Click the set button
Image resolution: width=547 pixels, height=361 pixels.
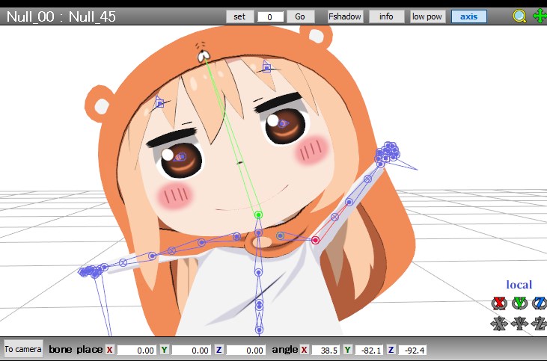click(239, 16)
